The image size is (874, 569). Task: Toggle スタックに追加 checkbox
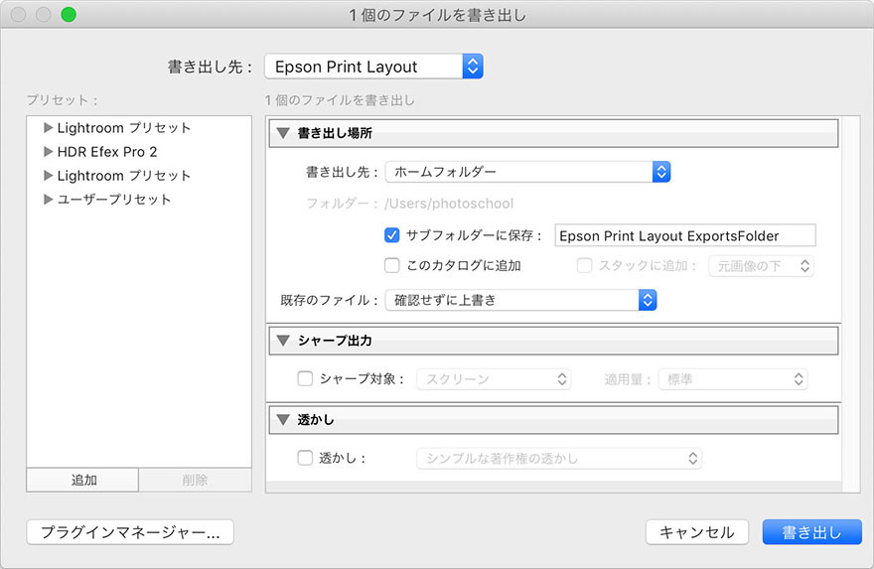pyautogui.click(x=584, y=265)
